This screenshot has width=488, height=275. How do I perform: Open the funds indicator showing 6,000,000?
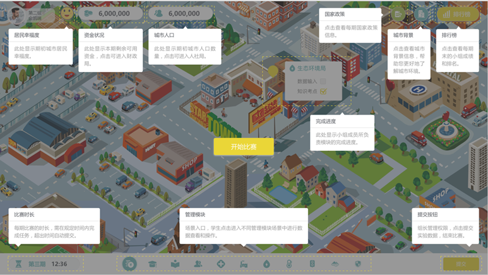(x=107, y=13)
